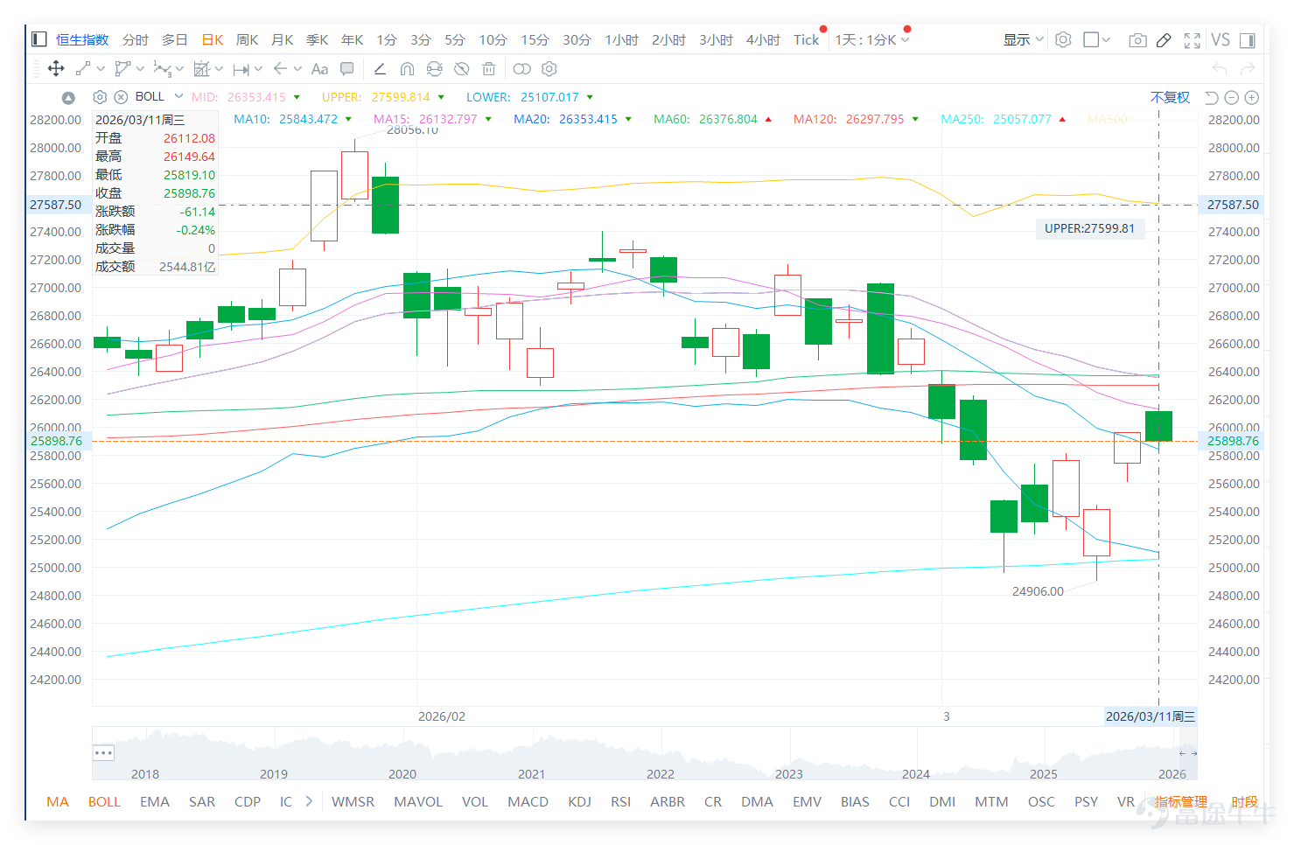Screen dimensions: 1294x845
Task: Click the eraser/pen draw icon top right
Action: [x=1164, y=40]
